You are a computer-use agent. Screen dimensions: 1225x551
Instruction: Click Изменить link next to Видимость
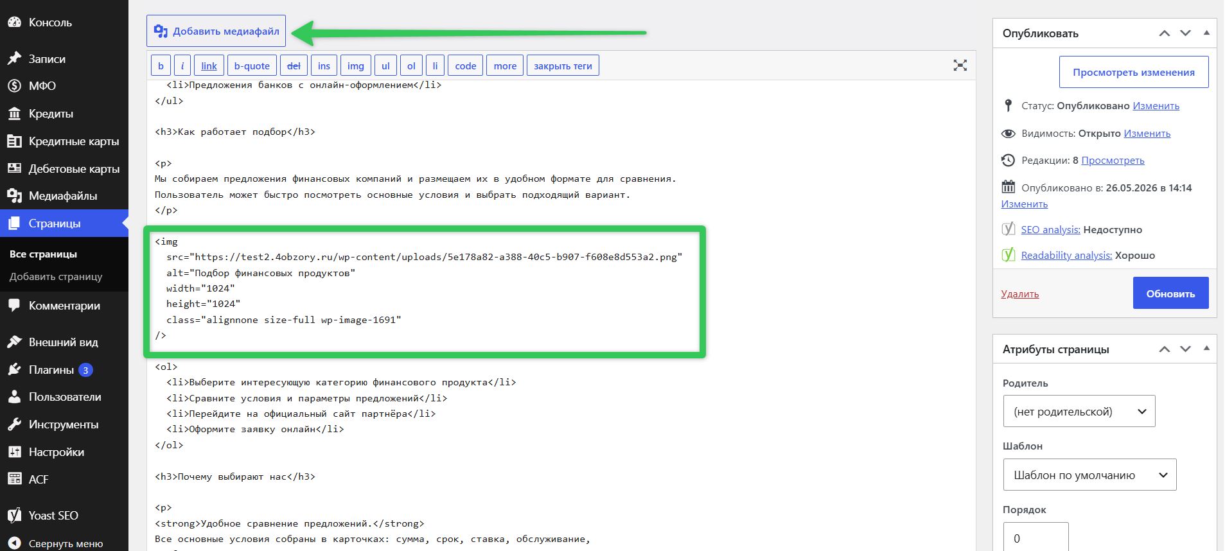pos(1147,134)
